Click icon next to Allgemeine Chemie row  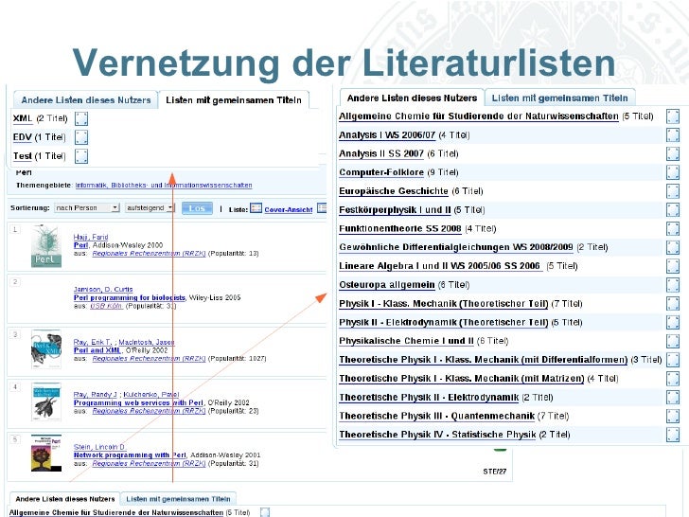tap(673, 116)
